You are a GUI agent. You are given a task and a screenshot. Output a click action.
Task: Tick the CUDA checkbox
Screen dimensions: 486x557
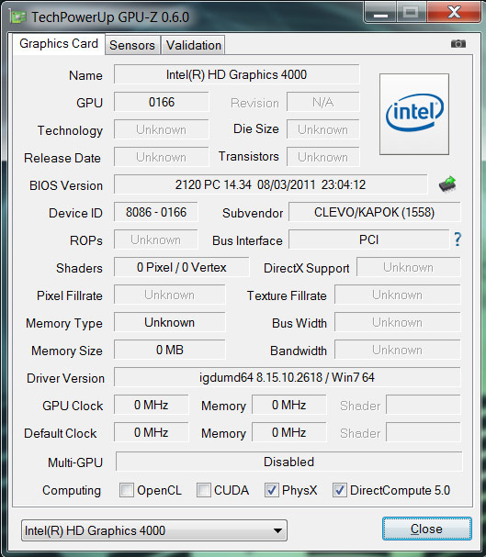(204, 490)
